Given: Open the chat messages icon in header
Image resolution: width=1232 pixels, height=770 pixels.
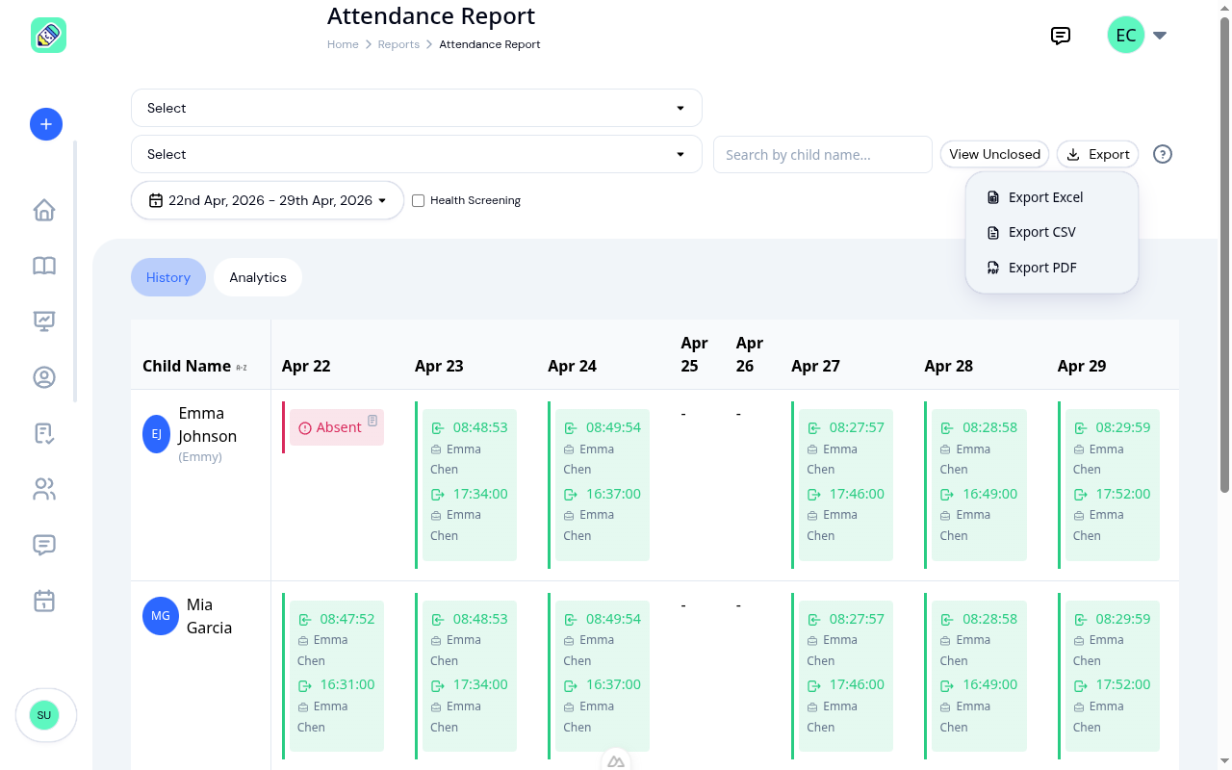Looking at the screenshot, I should (x=1061, y=36).
